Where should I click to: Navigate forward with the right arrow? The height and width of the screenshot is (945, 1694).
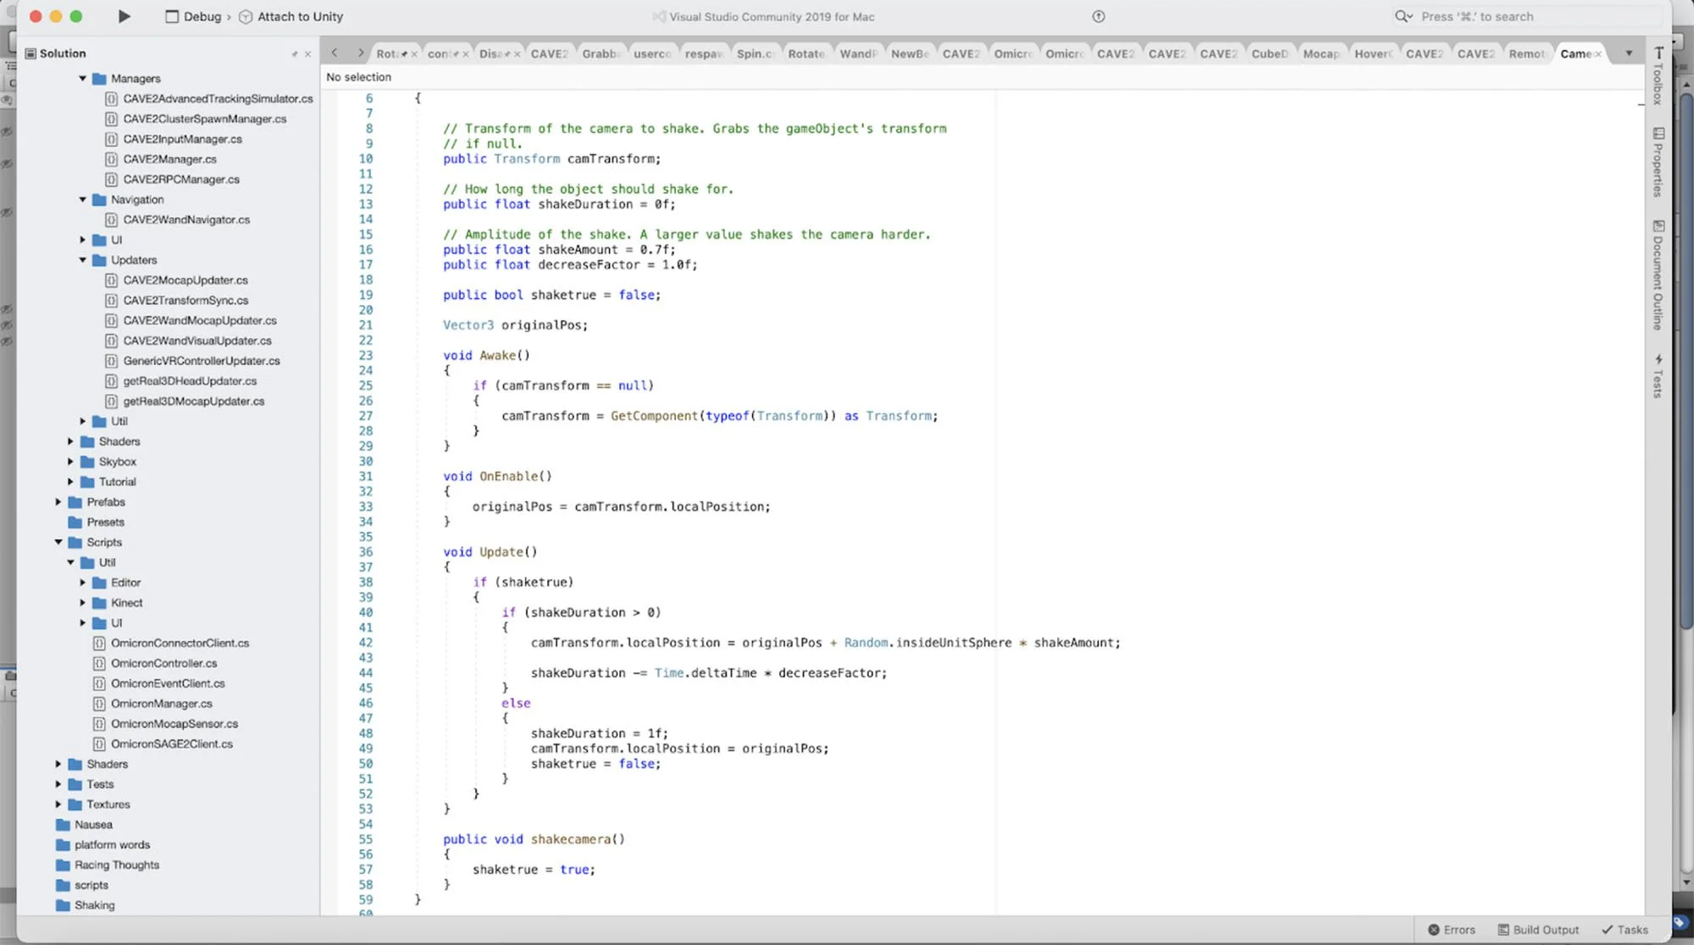click(360, 52)
